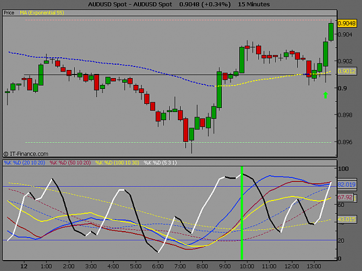Click the red stochastic value 67.92

point(345,197)
